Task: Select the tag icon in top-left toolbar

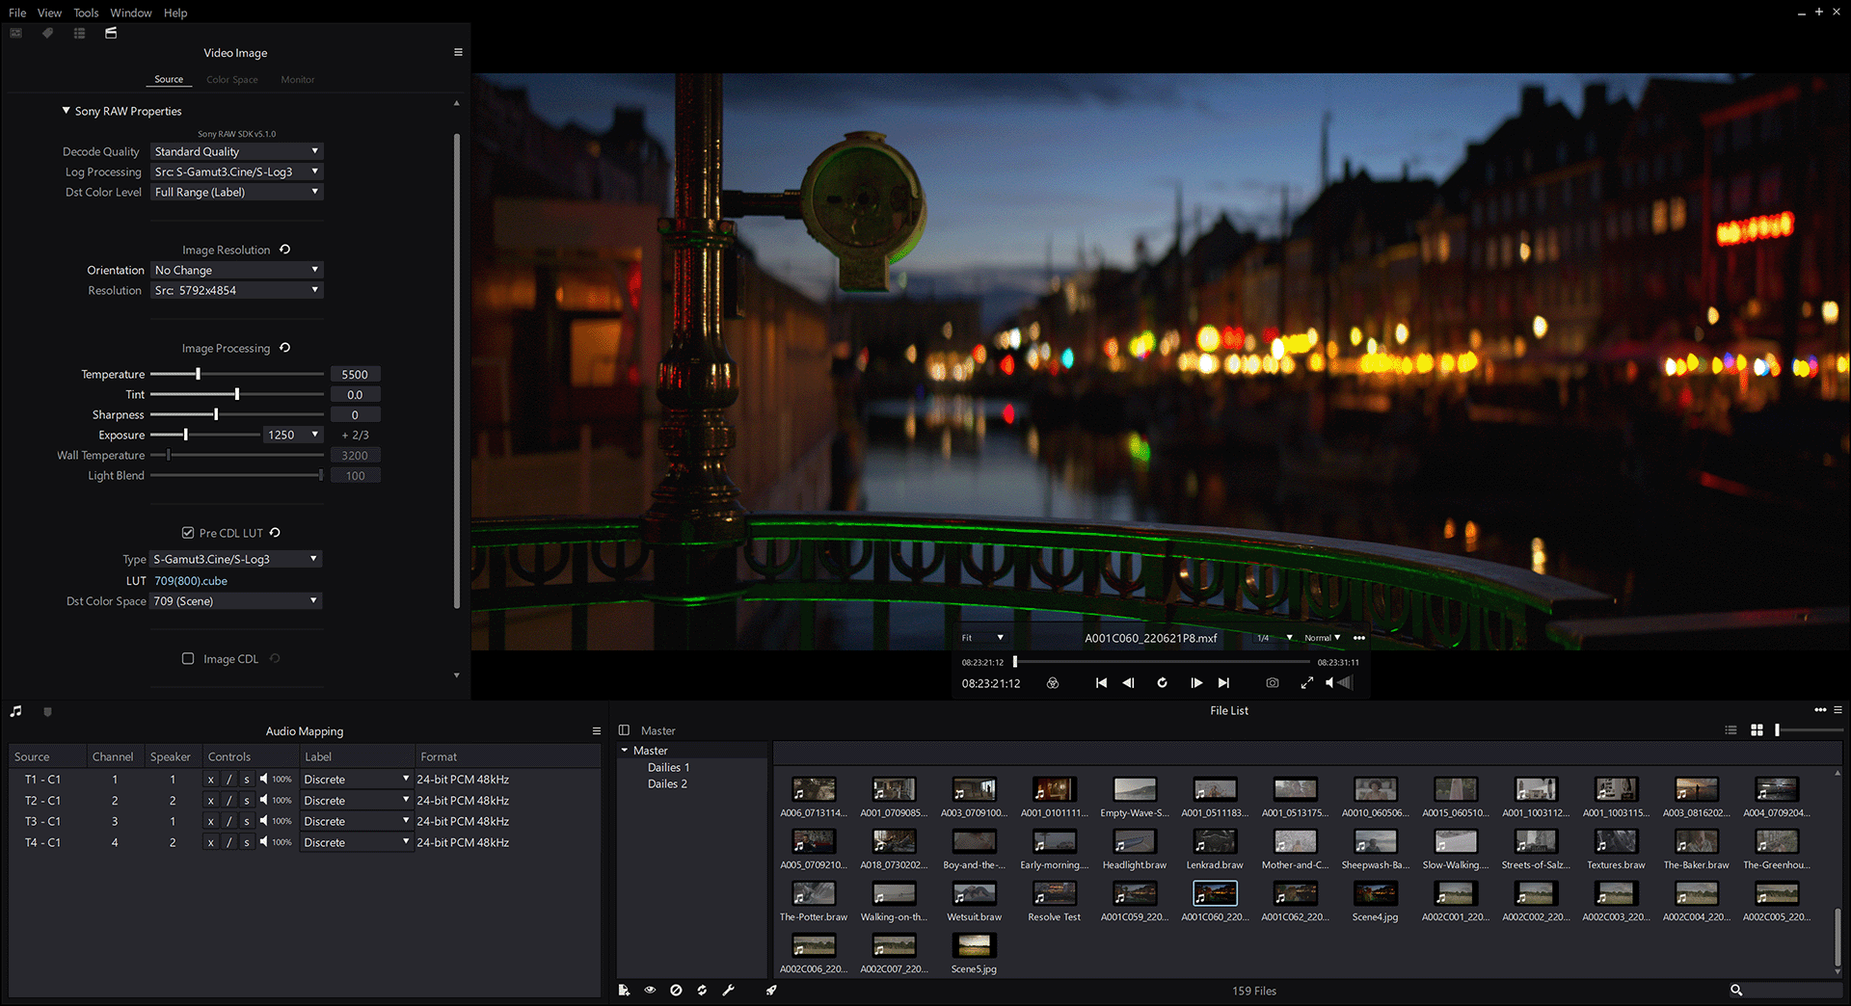Action: click(x=47, y=33)
